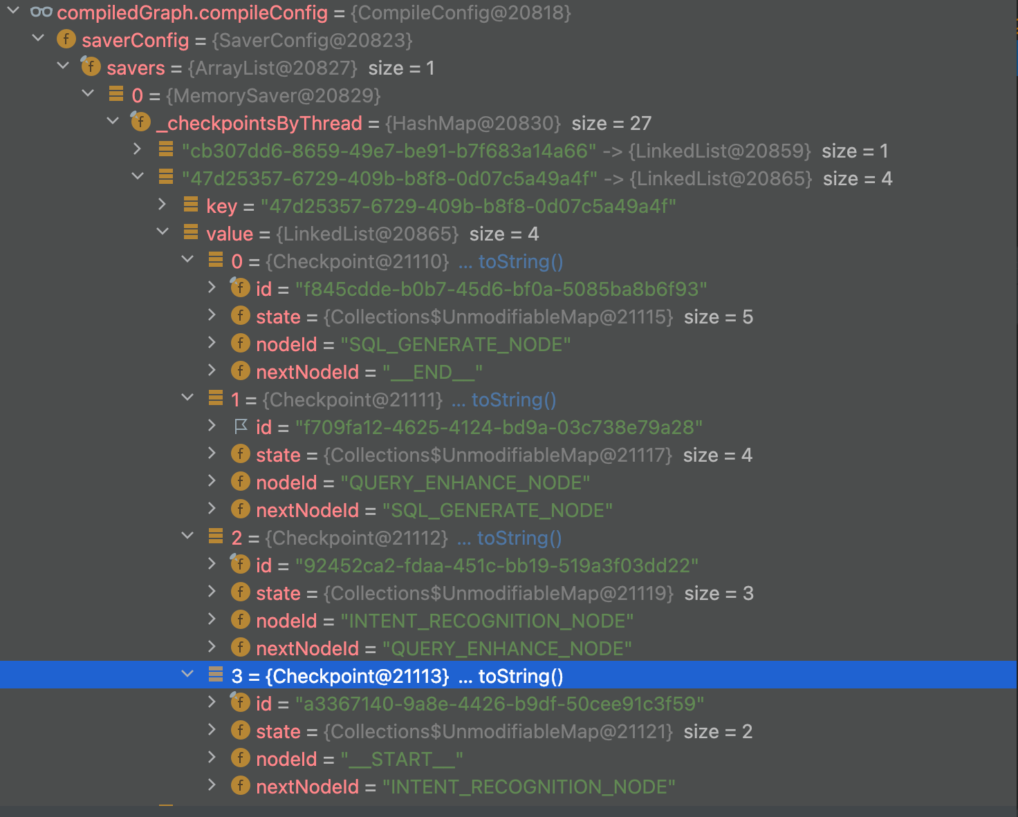The height and width of the screenshot is (817, 1018).
Task: Expand state UnmodifiableMap@21119 field
Action: tap(212, 591)
